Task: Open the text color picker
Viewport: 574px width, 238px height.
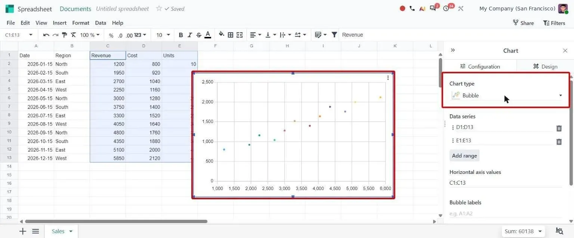Action: (208, 35)
